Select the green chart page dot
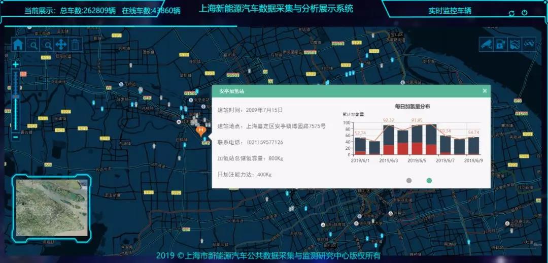Screen dimensions: 548x263 pos(429,180)
